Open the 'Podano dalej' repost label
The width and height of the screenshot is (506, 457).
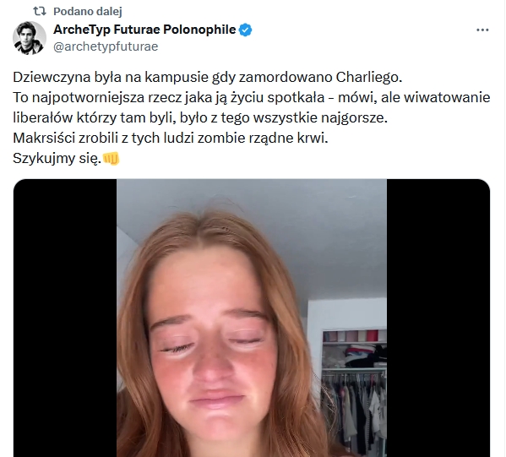coord(88,11)
